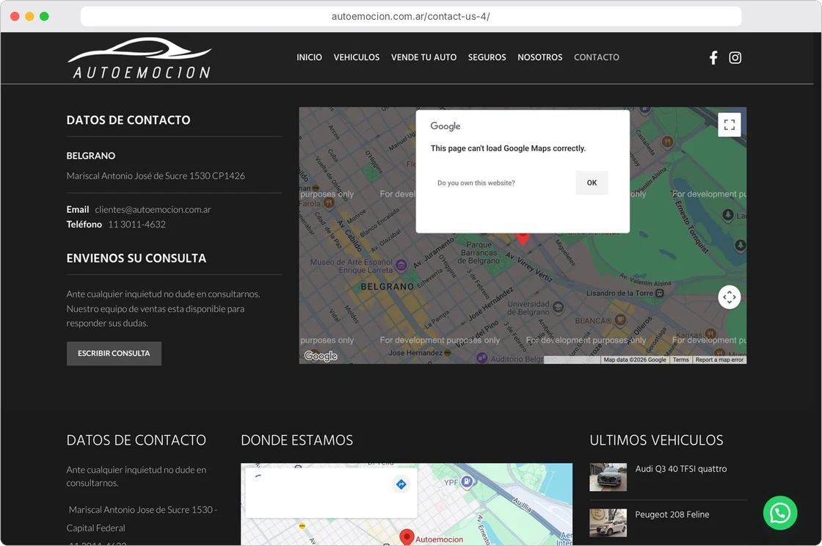
Task: Open the NOSOTROS page
Action: [x=540, y=57]
